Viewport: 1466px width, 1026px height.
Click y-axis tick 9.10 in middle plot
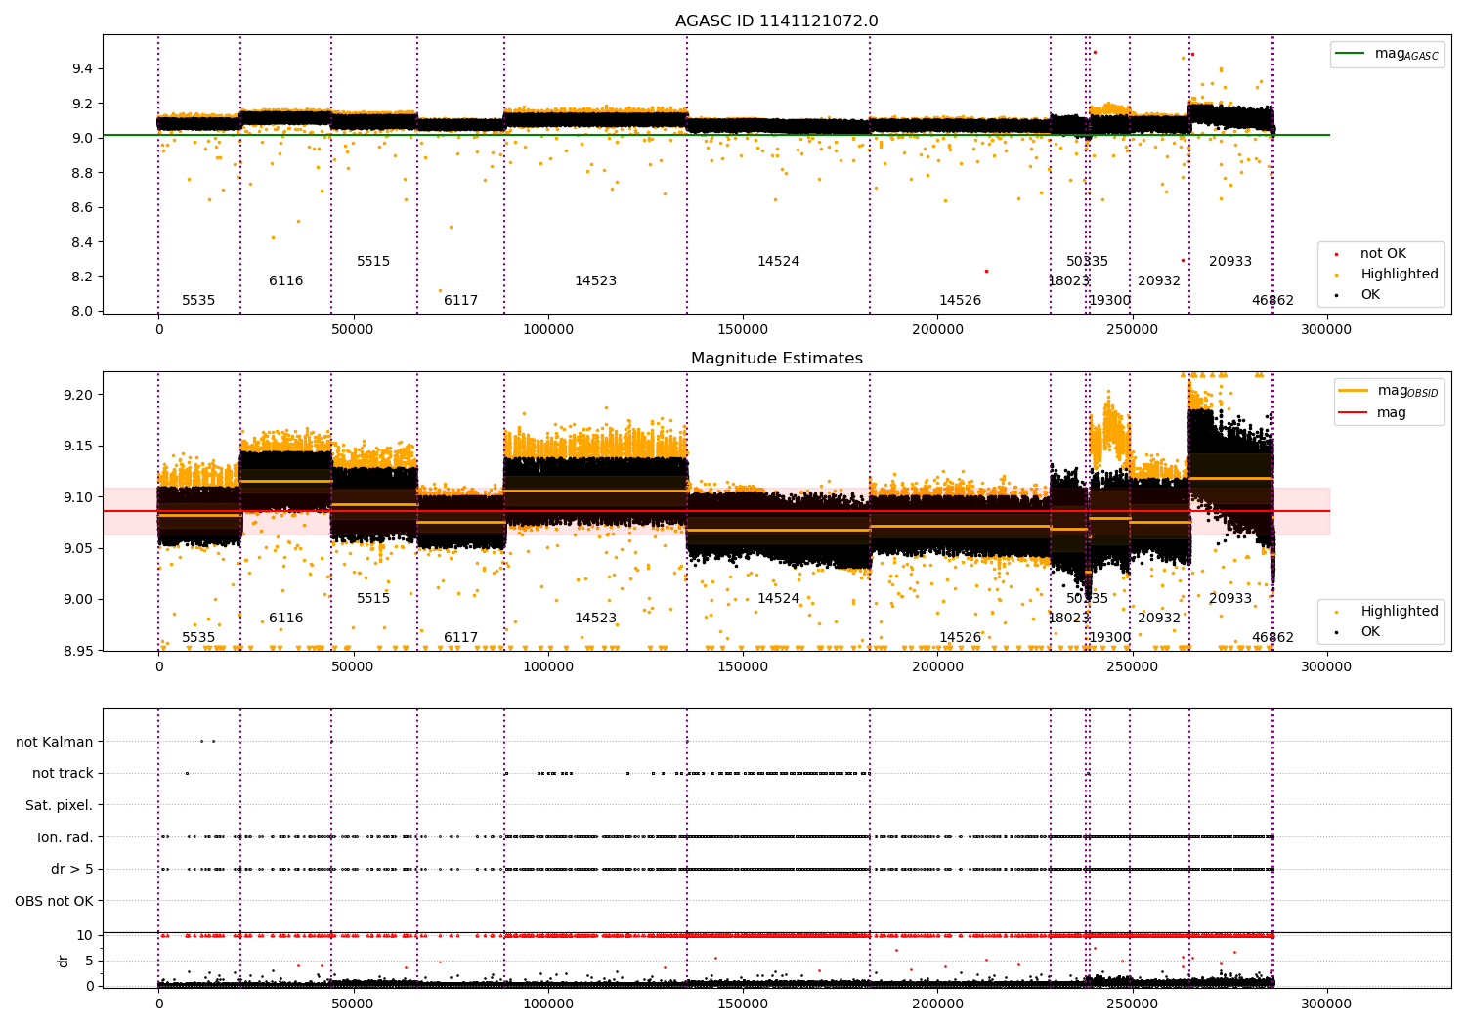click(77, 497)
